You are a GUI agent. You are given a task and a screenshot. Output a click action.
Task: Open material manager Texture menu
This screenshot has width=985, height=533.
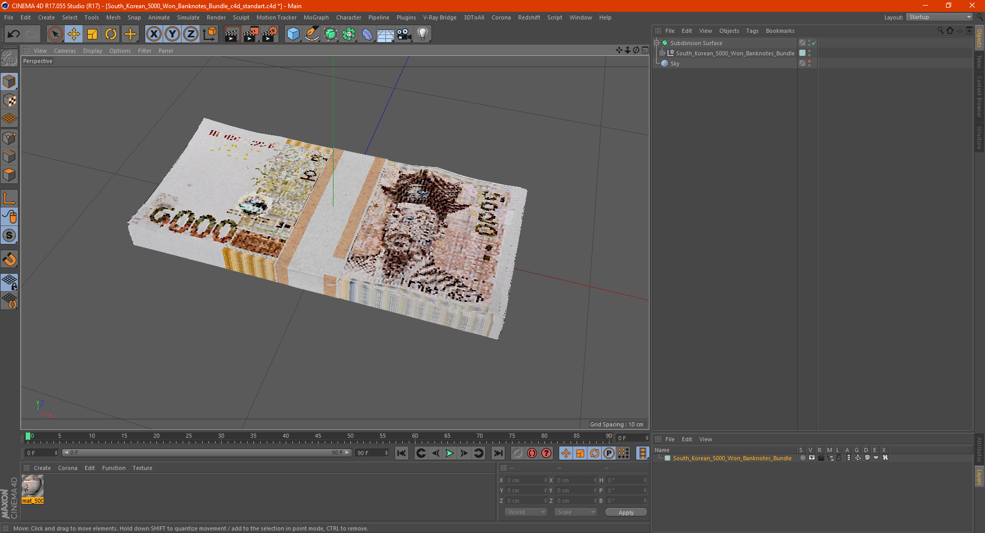143,468
